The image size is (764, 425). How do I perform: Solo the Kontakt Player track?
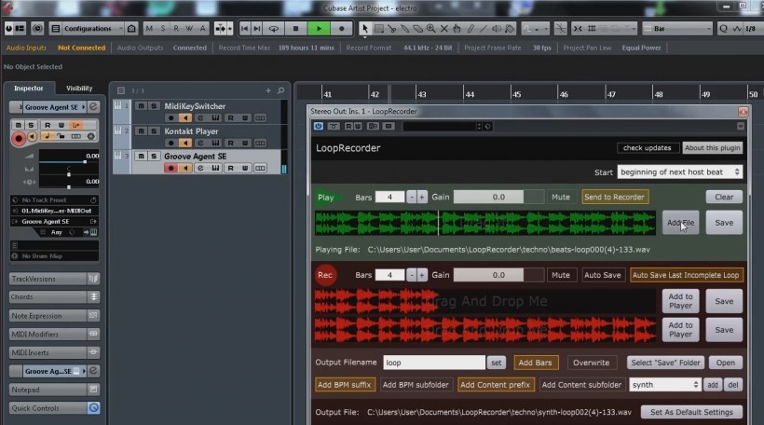coord(153,131)
